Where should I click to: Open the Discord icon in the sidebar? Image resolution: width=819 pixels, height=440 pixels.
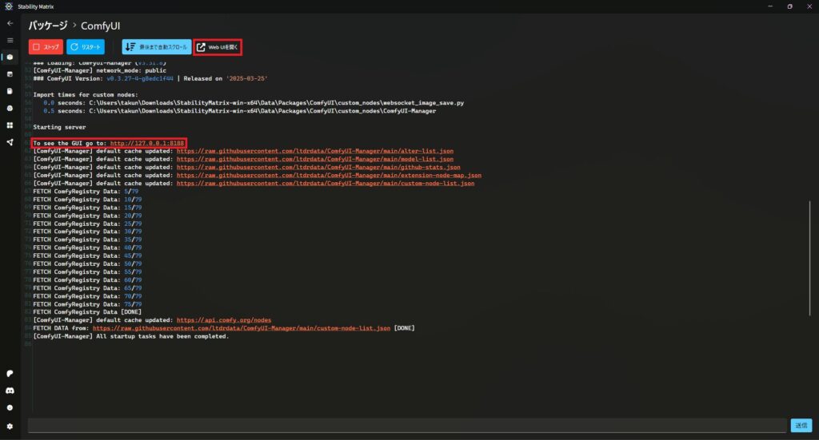tap(10, 391)
